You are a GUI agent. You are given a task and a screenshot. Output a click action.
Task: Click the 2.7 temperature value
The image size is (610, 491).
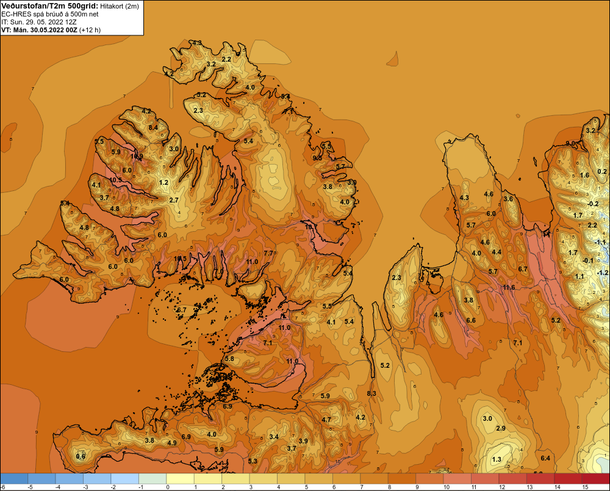click(x=174, y=200)
